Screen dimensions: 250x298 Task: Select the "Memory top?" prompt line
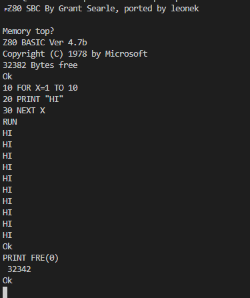28,31
